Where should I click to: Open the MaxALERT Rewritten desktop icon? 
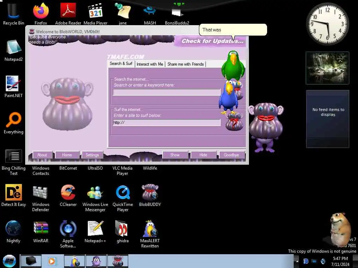click(x=150, y=234)
